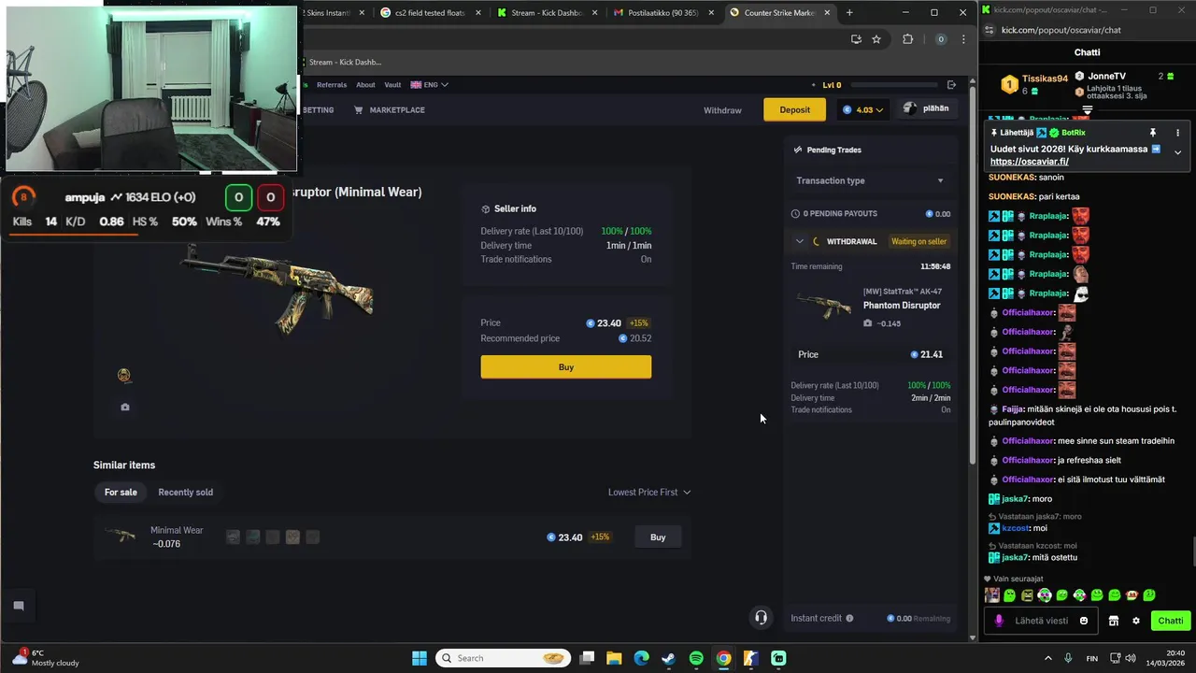Open three-dot options on pinned BotRix message
Image resolution: width=1196 pixels, height=673 pixels.
point(1177,133)
